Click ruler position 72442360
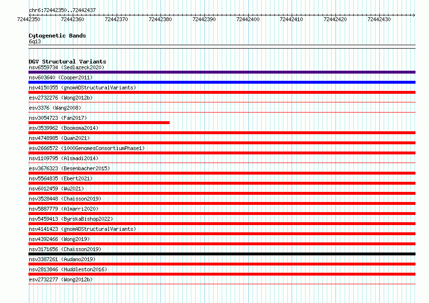The image size is (429, 303). point(72,19)
